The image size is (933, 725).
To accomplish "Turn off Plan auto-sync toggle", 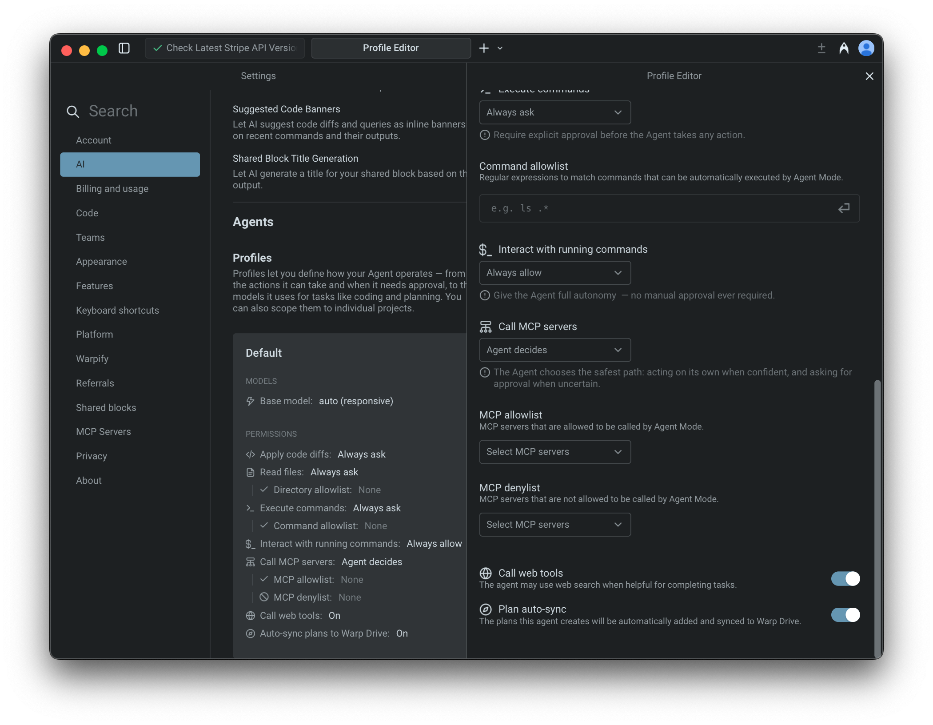I will coord(845,615).
